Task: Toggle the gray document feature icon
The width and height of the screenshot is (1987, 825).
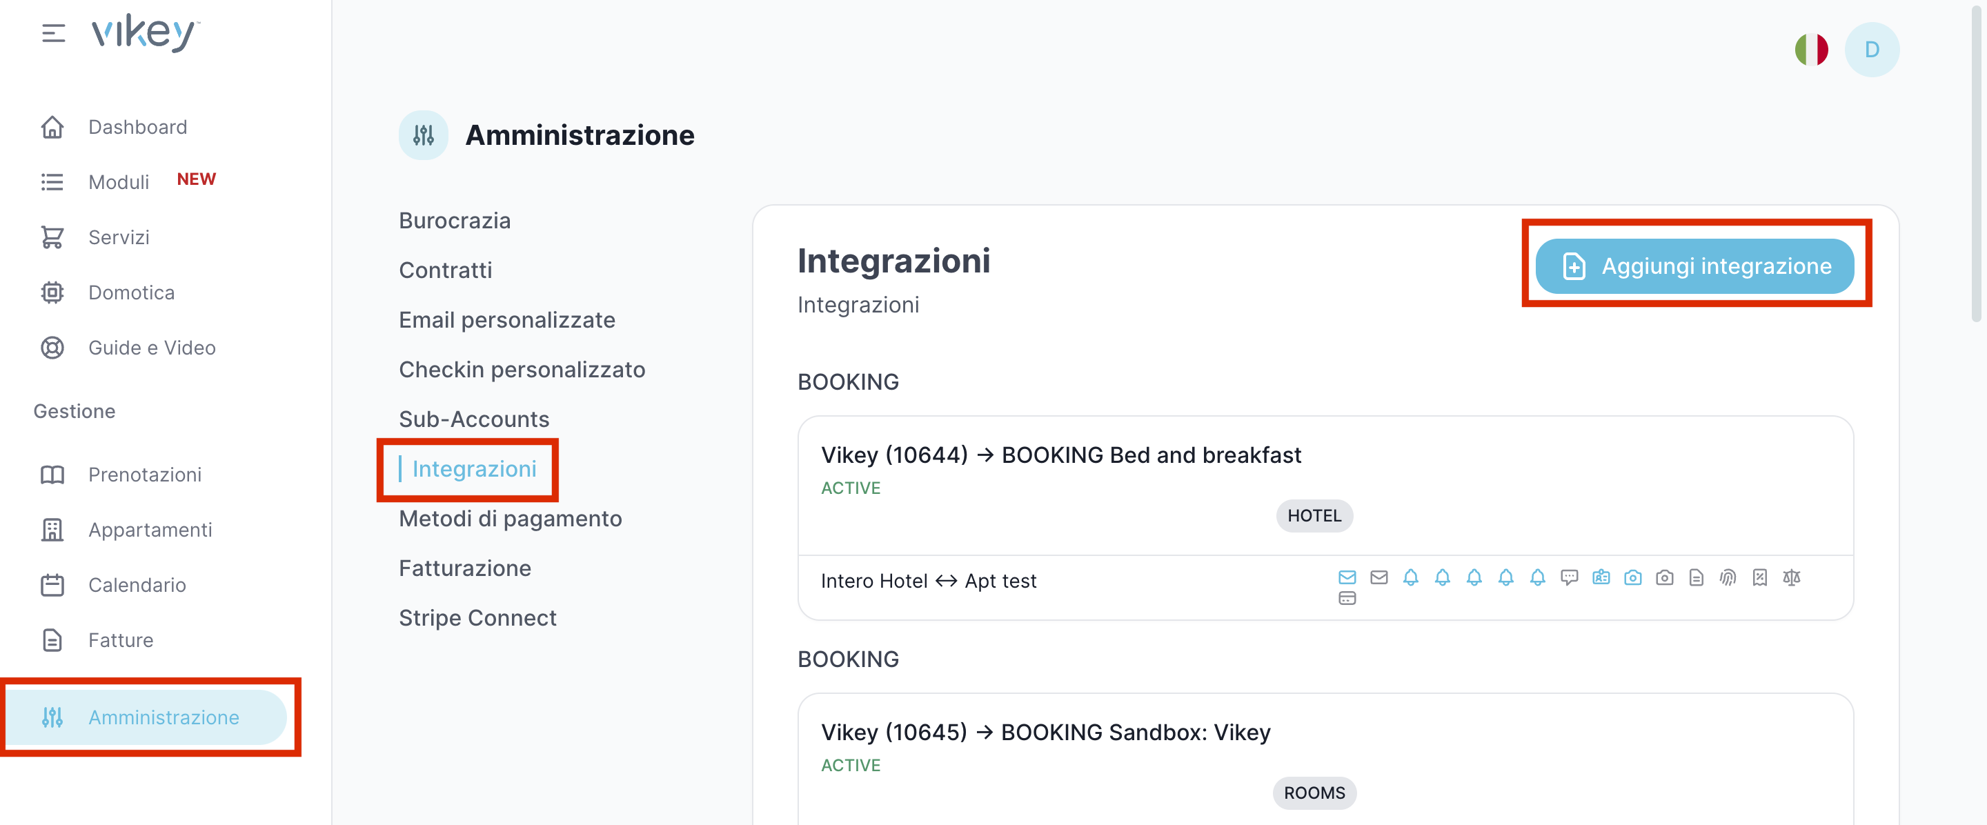Action: click(1697, 577)
